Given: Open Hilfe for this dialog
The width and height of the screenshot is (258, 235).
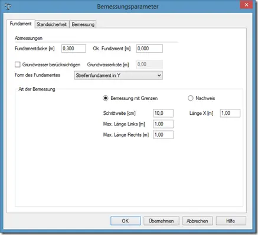Looking at the screenshot, I should pos(231,221).
